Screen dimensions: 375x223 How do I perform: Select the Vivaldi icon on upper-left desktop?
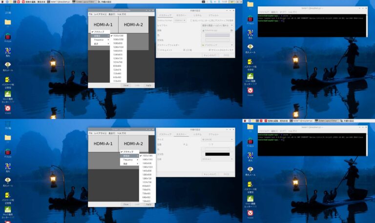click(8, 110)
